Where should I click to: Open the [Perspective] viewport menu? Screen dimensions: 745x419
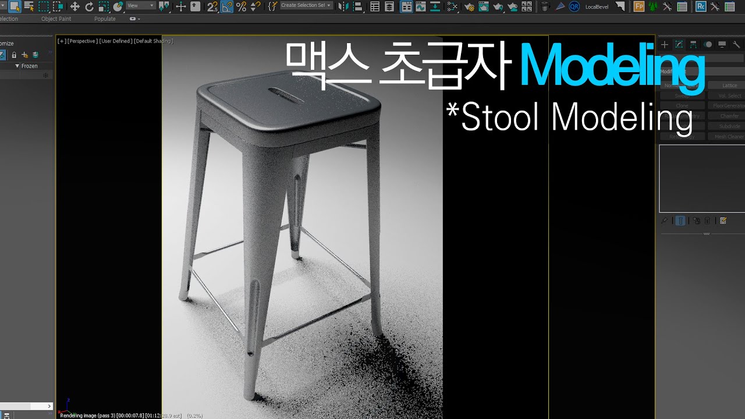82,41
